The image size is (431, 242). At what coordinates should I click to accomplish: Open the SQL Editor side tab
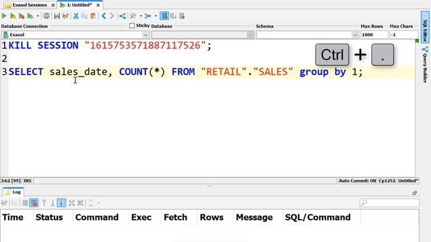(x=425, y=27)
